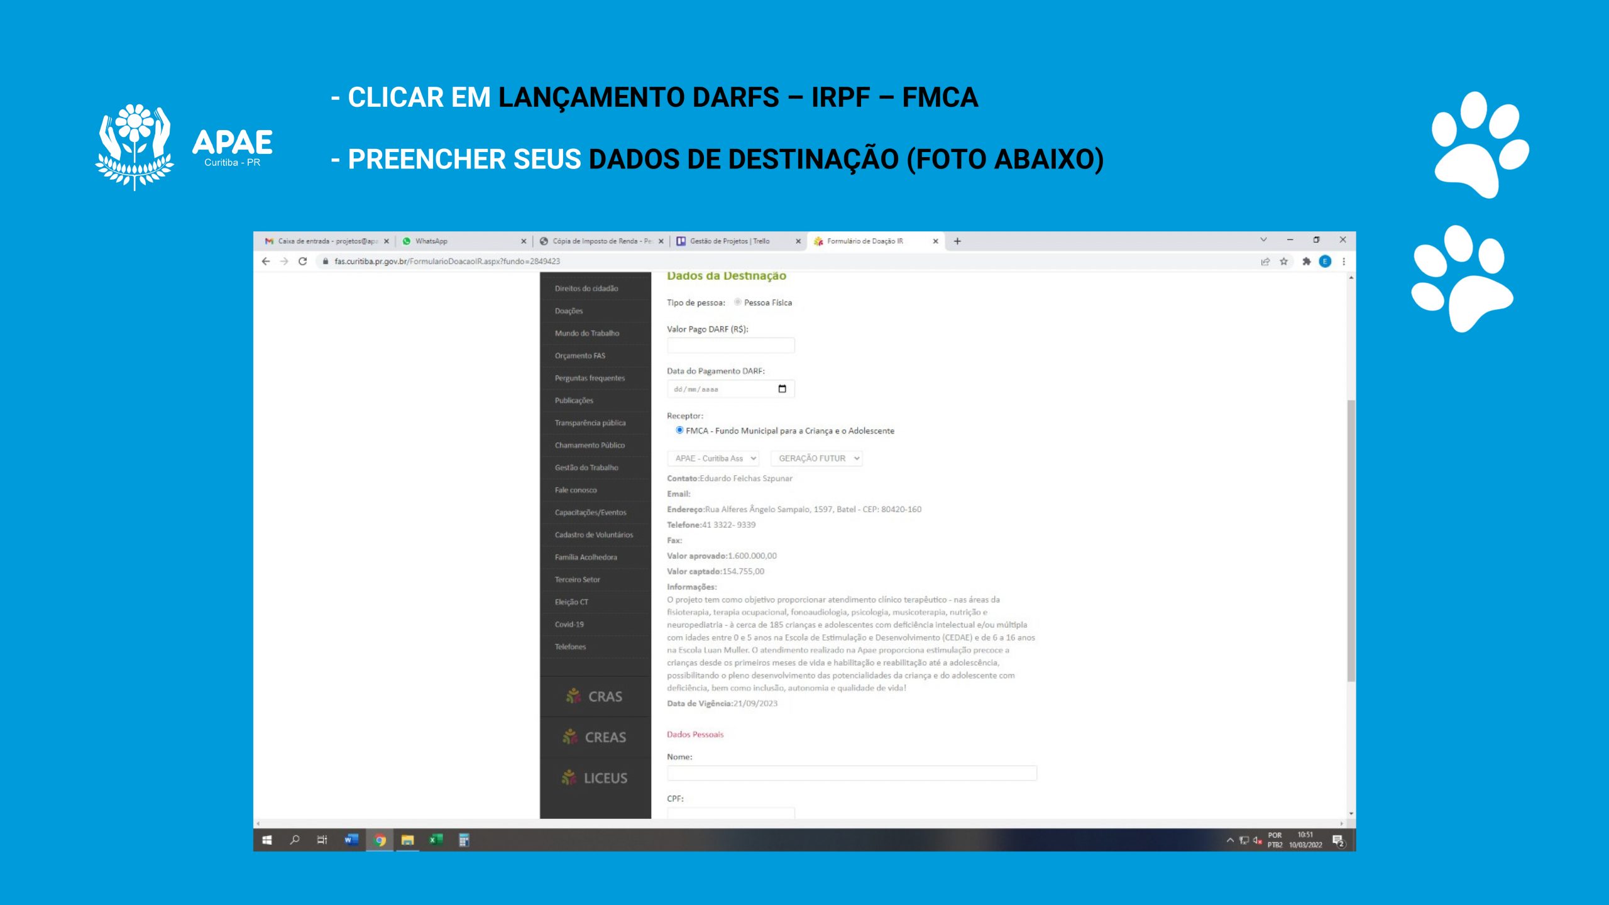Click the network tray icon
Screen dimensions: 1609x905
coord(1244,840)
